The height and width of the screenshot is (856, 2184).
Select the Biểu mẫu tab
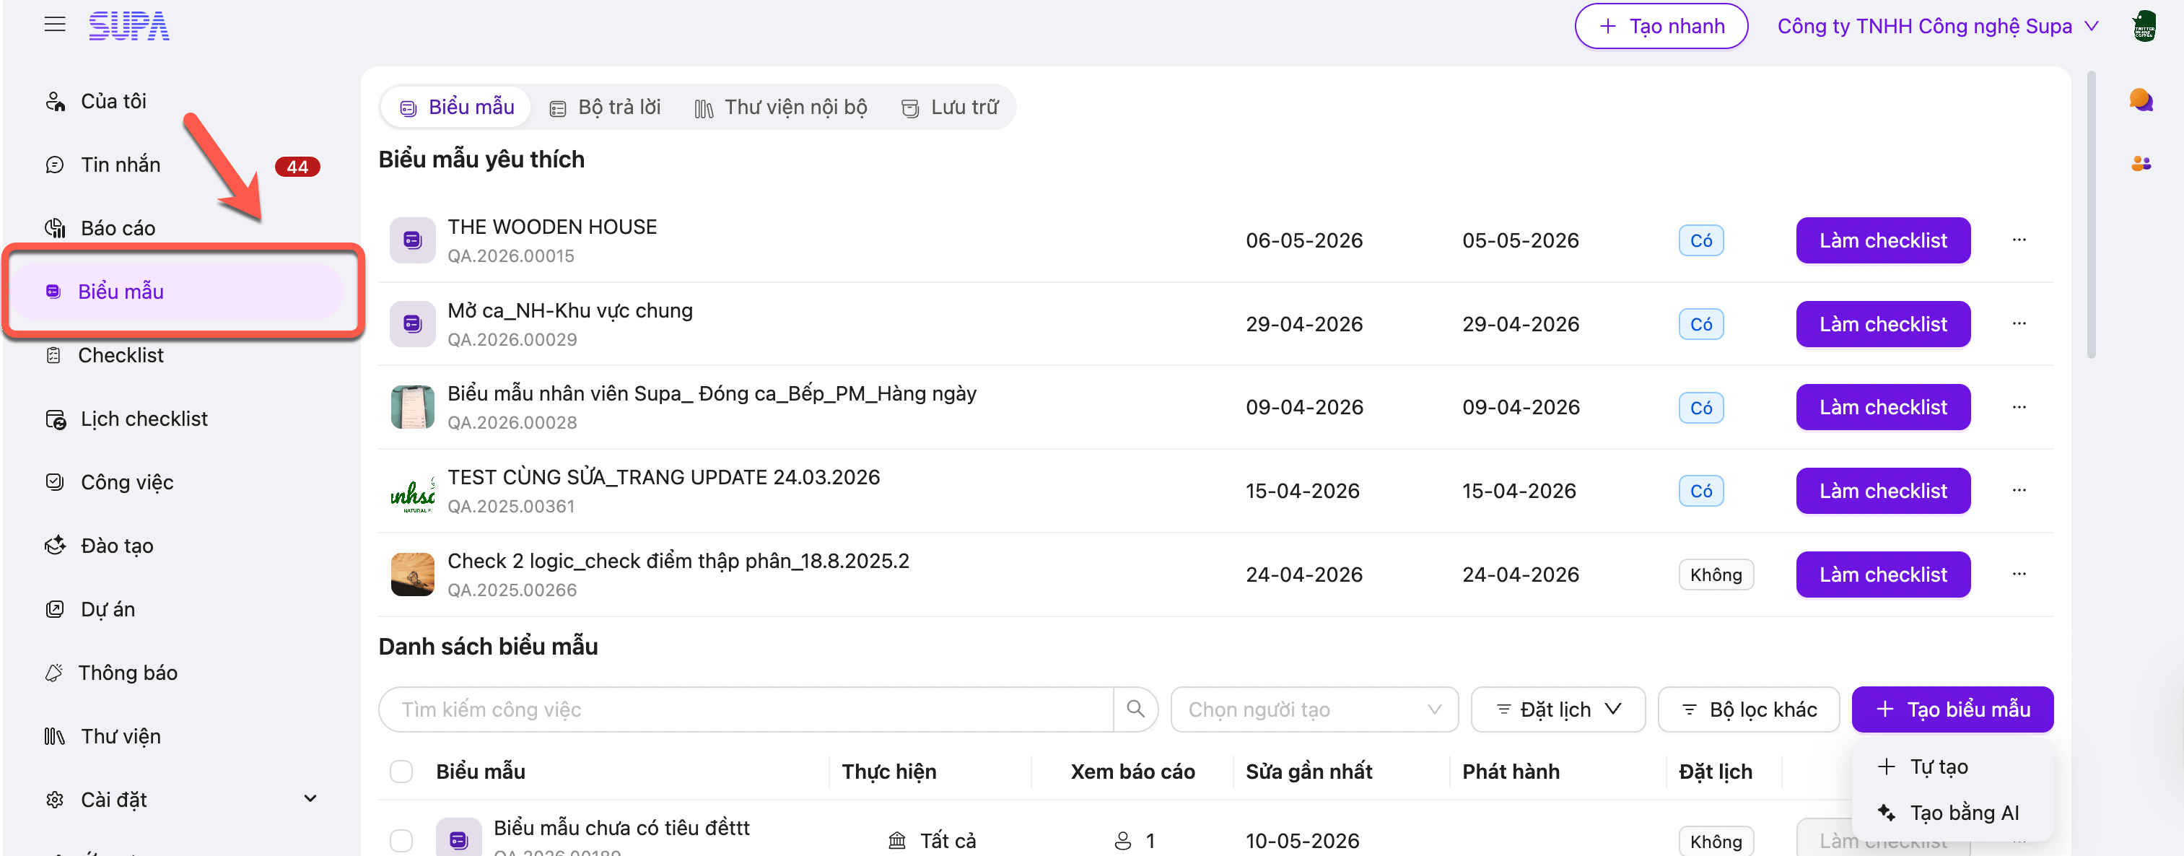point(456,108)
